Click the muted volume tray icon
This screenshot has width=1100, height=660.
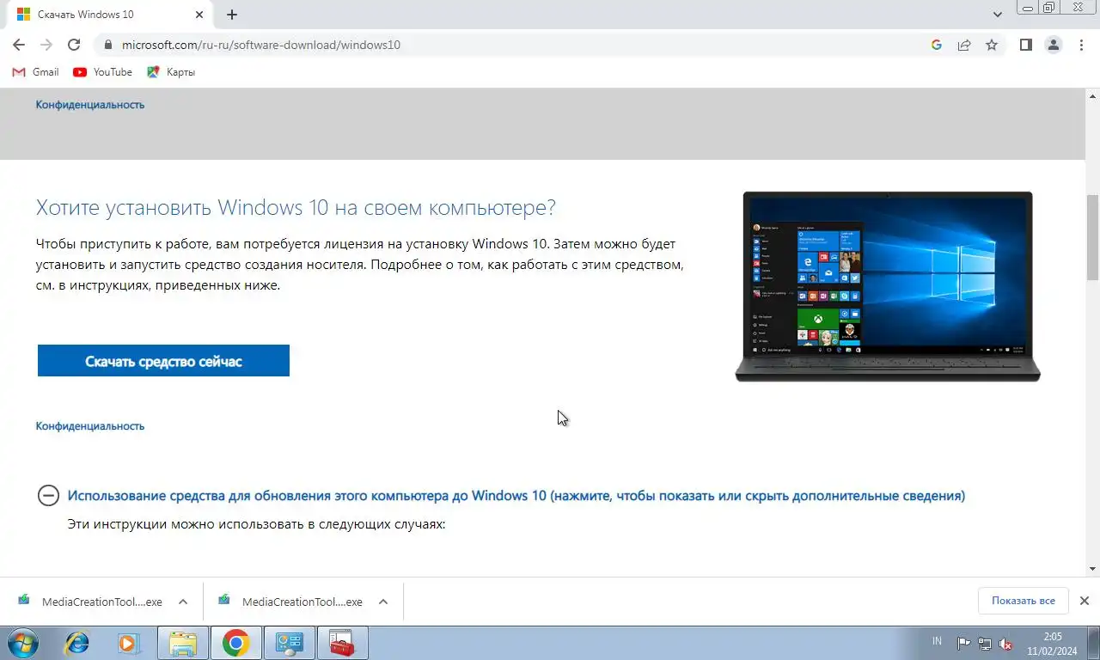tap(1005, 643)
